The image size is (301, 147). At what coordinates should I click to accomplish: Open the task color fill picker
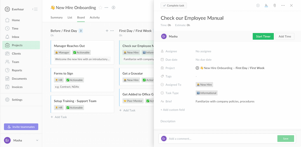coord(266,6)
